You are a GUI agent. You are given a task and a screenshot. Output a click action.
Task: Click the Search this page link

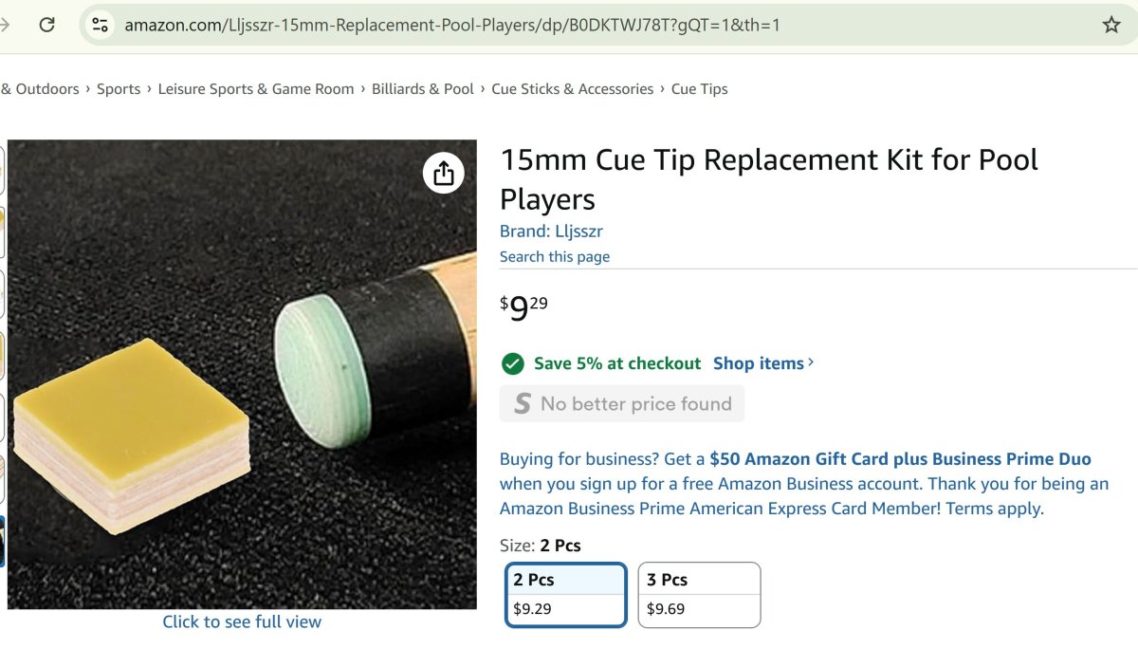(x=555, y=257)
